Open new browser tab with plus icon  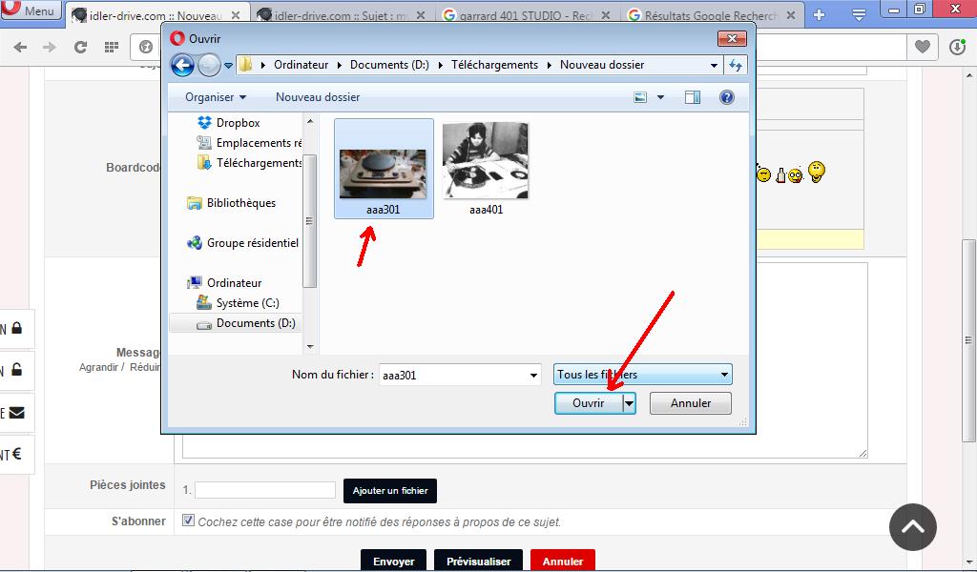(819, 14)
